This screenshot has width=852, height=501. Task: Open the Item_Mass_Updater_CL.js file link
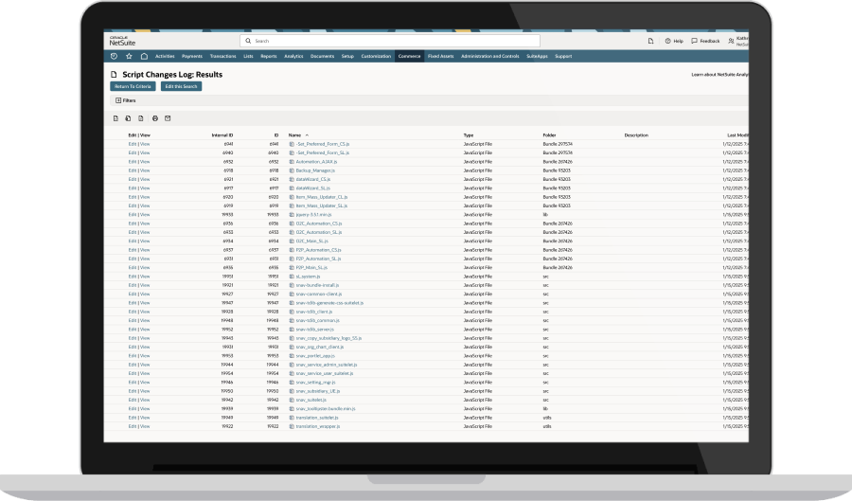click(x=322, y=197)
